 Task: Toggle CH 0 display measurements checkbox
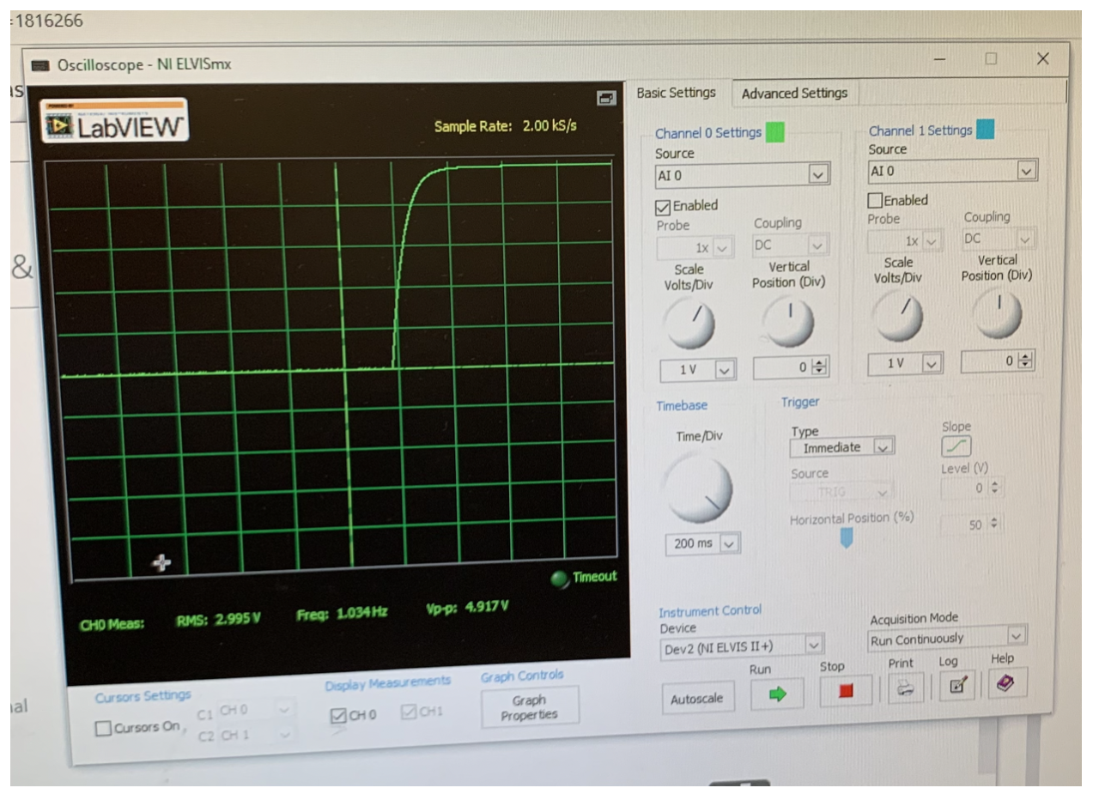coord(338,714)
